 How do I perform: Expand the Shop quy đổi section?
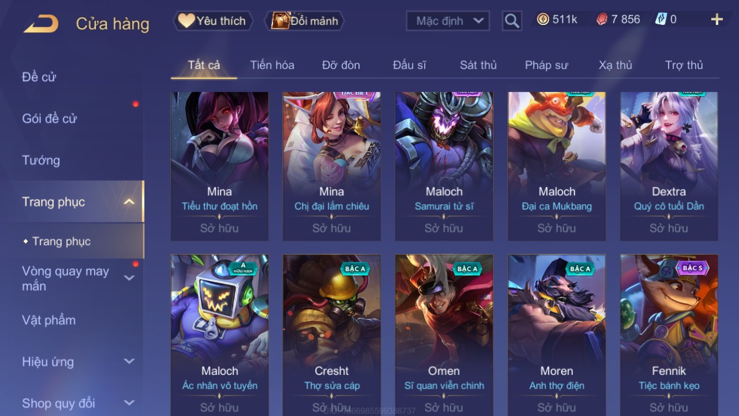click(129, 403)
